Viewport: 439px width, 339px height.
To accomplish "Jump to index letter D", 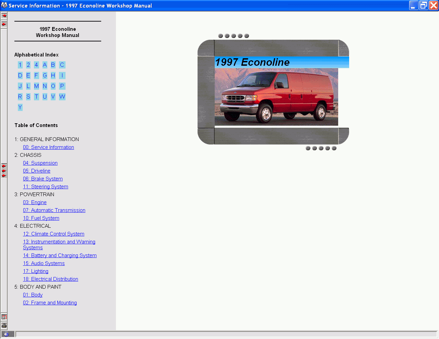I will [x=20, y=75].
